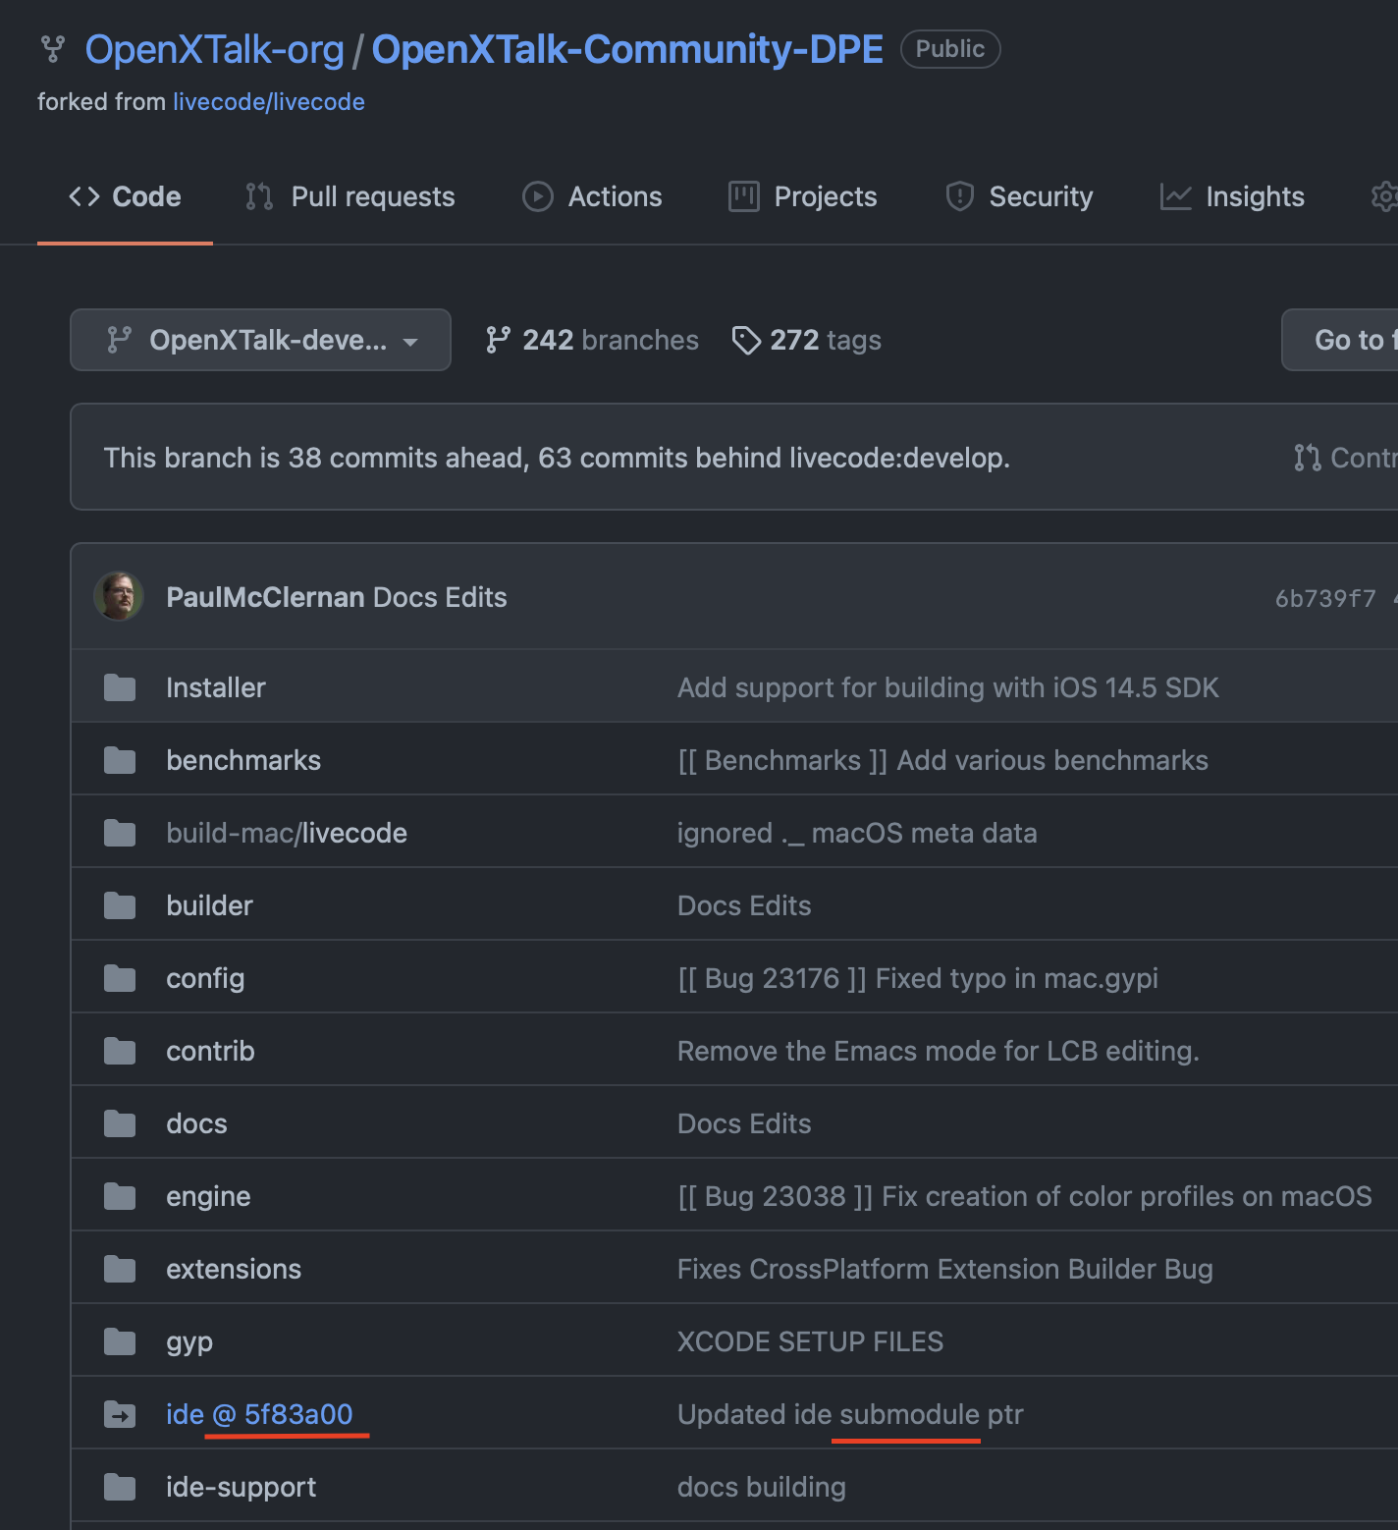The image size is (1398, 1530).
Task: Open the ide-support folder
Action: [x=241, y=1487]
